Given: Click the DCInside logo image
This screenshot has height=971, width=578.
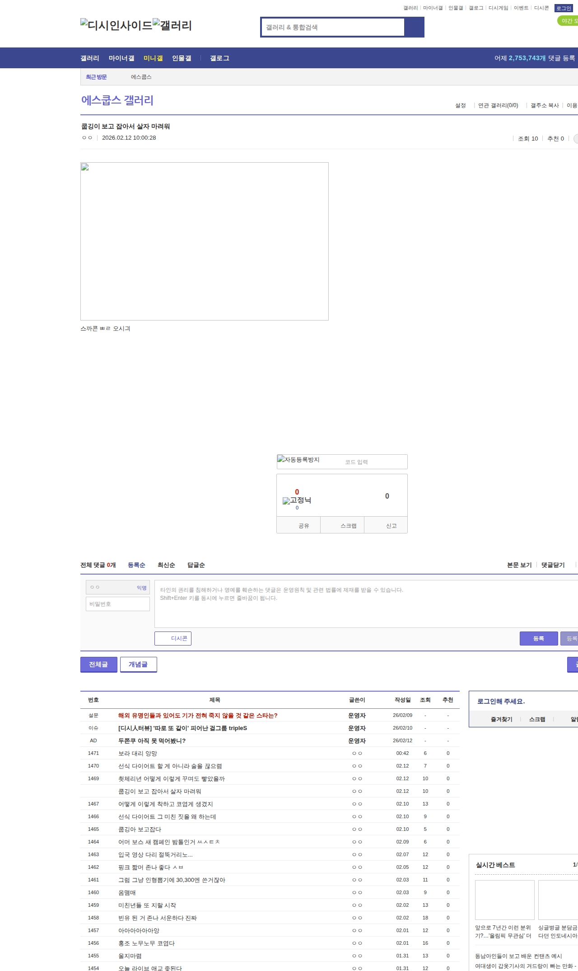Looking at the screenshot, I should pos(117,25).
